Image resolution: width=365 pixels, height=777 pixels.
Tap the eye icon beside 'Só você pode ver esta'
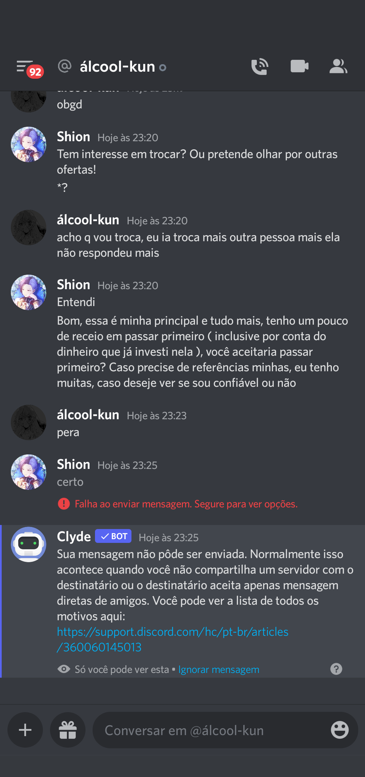[x=64, y=669]
